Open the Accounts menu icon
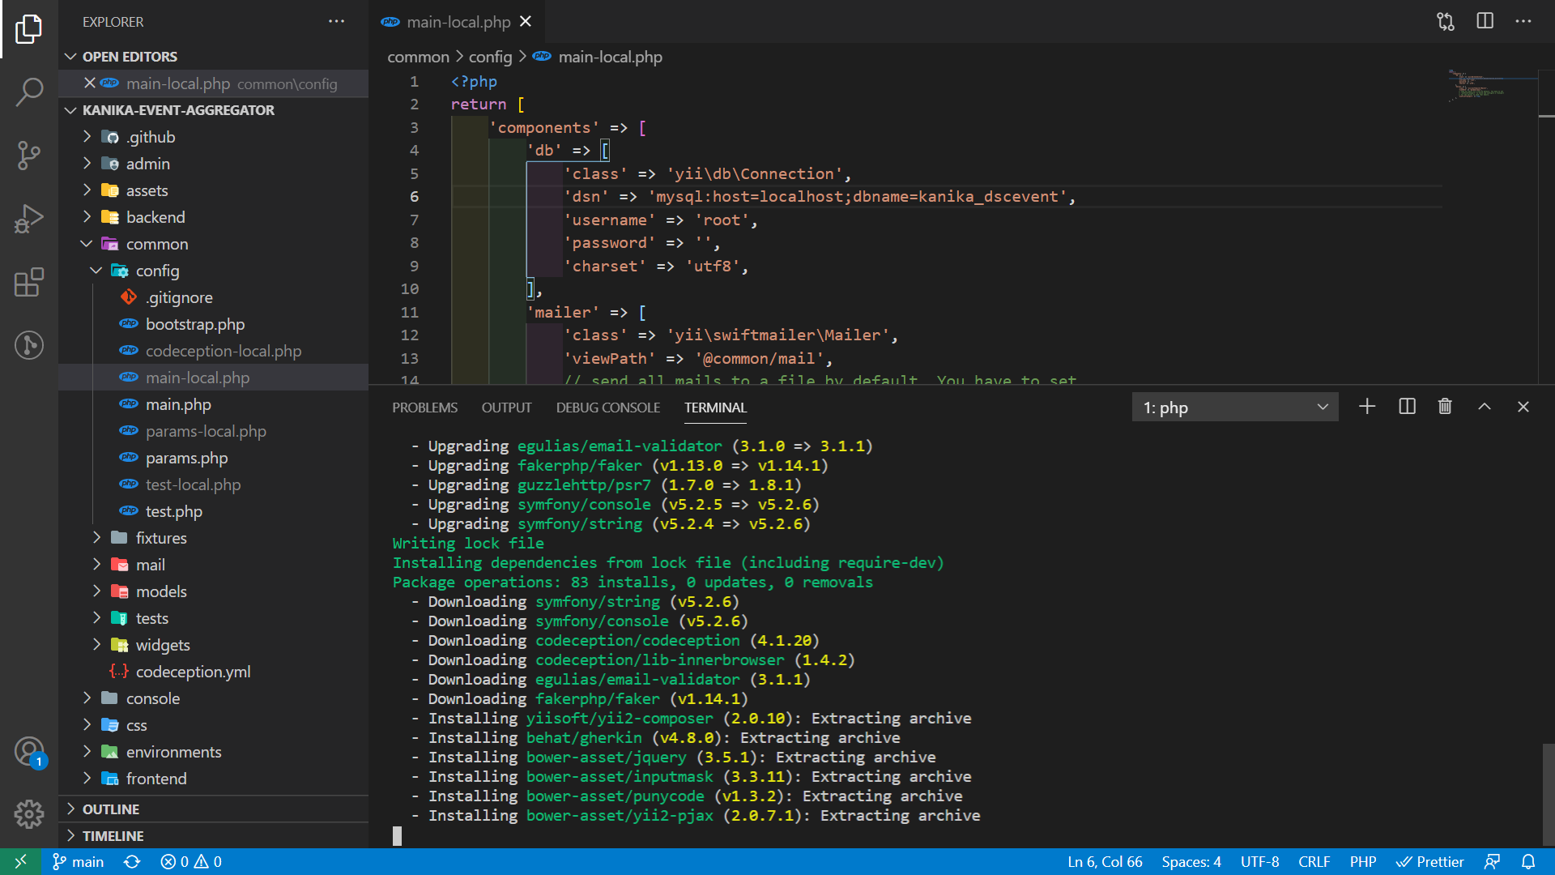The image size is (1555, 875). click(29, 752)
